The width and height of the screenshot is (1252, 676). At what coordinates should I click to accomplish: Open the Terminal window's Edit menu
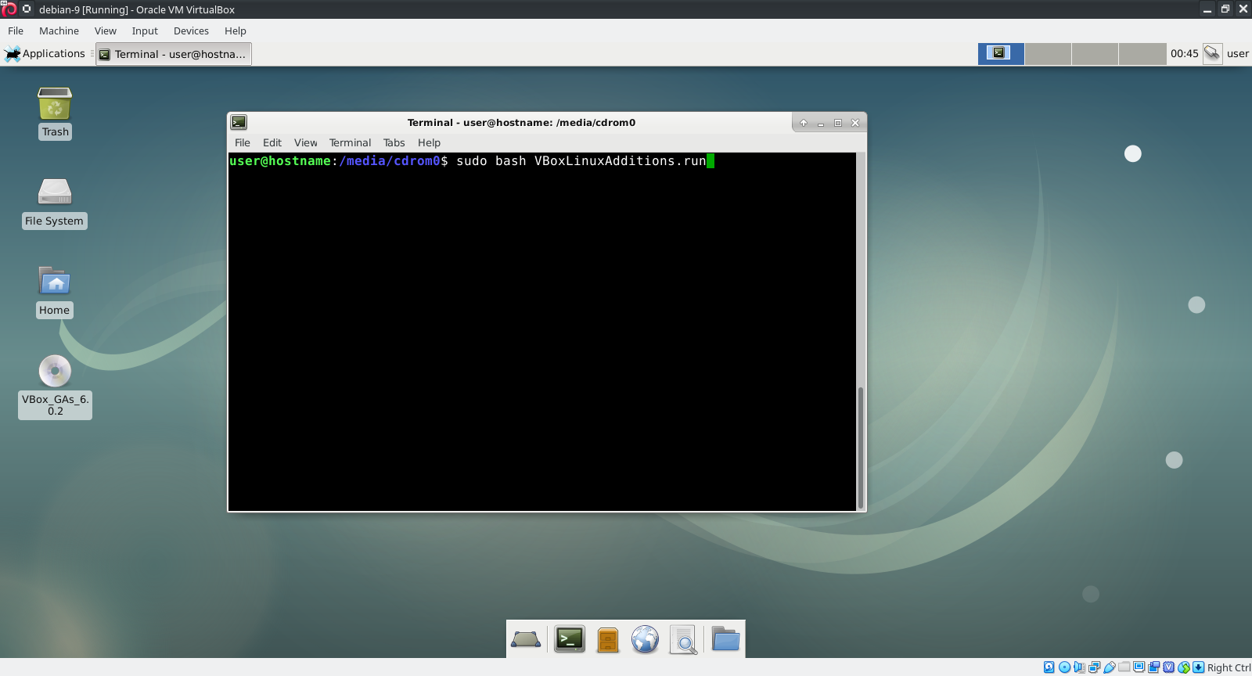(272, 142)
